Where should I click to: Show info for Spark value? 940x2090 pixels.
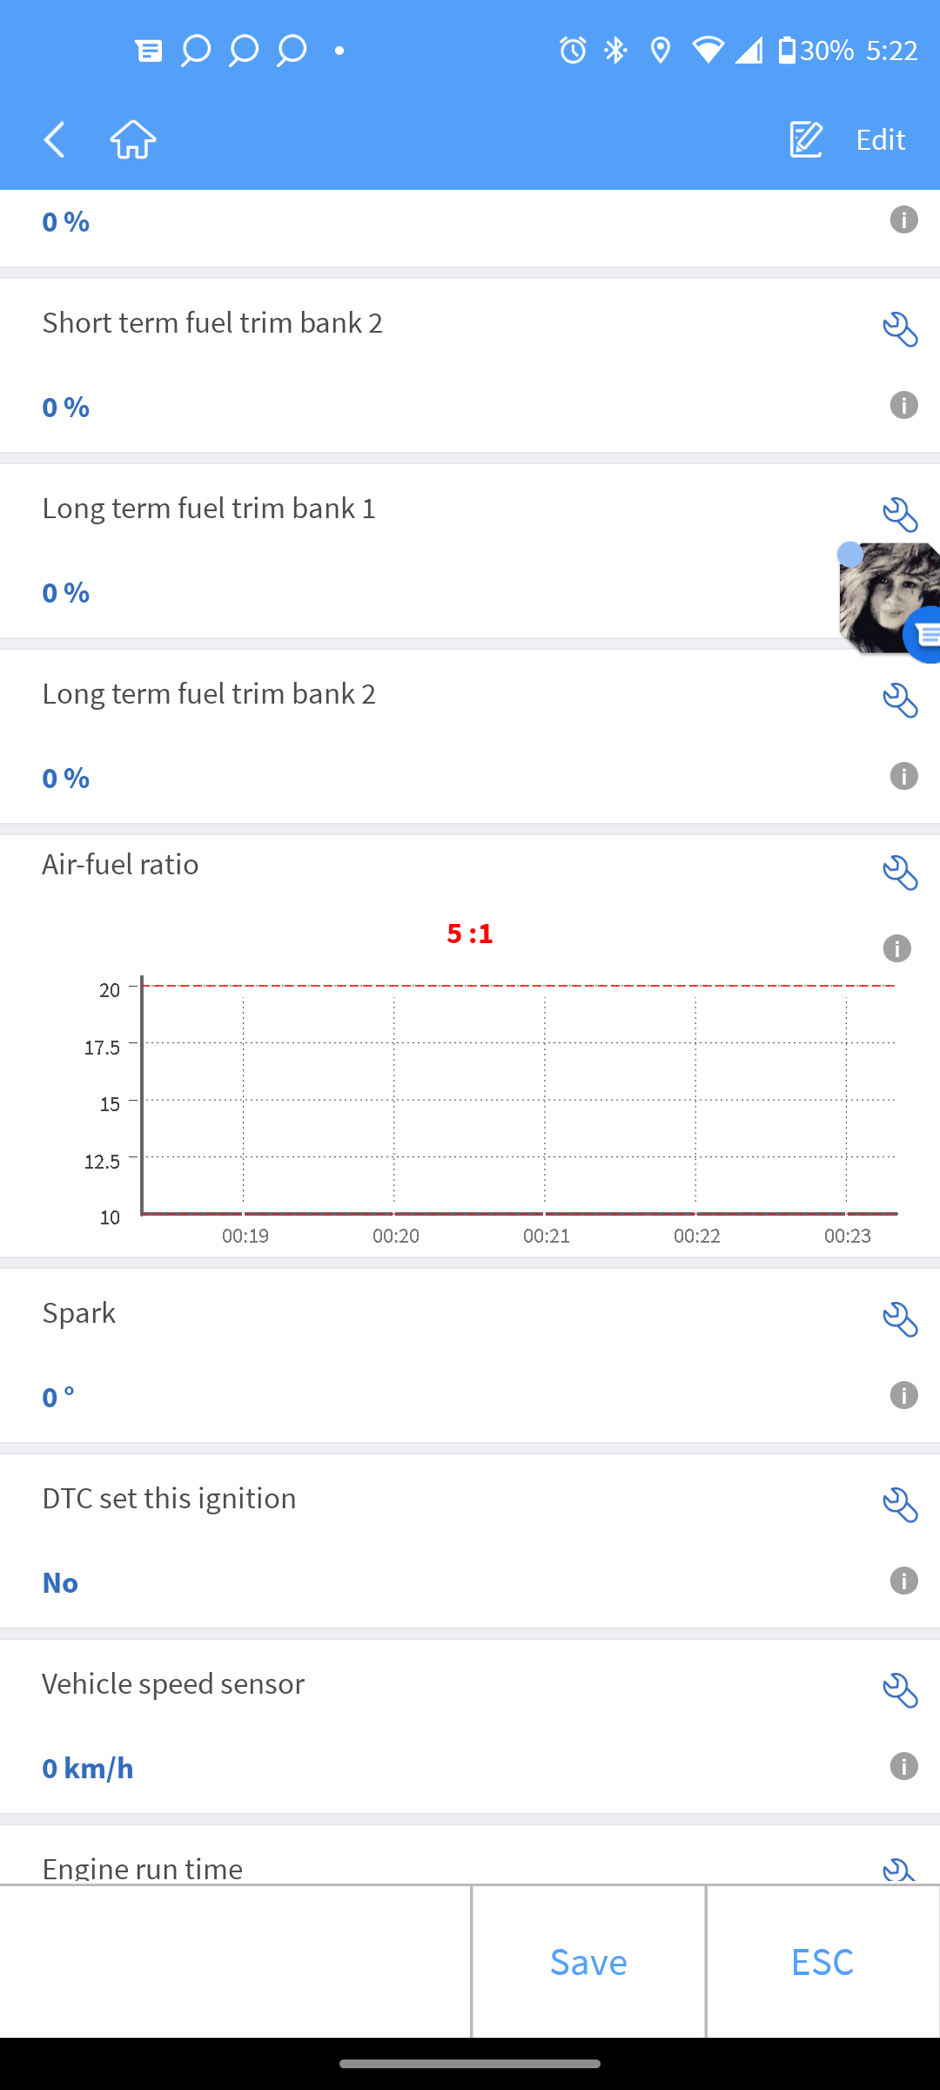point(903,1396)
